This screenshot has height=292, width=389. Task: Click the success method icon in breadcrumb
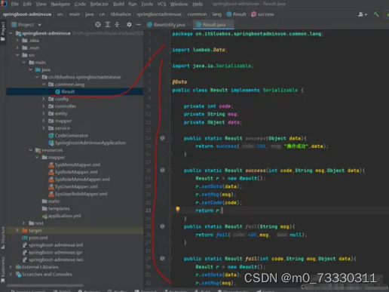pyautogui.click(x=253, y=14)
